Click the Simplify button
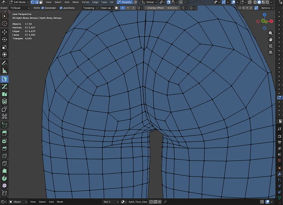This screenshot has width=283, height=205. point(124,2)
